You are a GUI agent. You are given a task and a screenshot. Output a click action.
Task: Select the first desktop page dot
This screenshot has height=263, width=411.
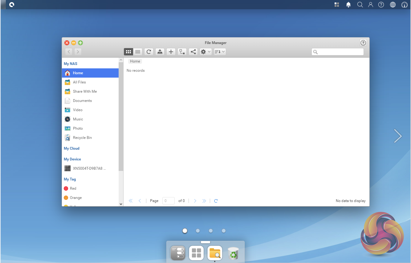185,231
